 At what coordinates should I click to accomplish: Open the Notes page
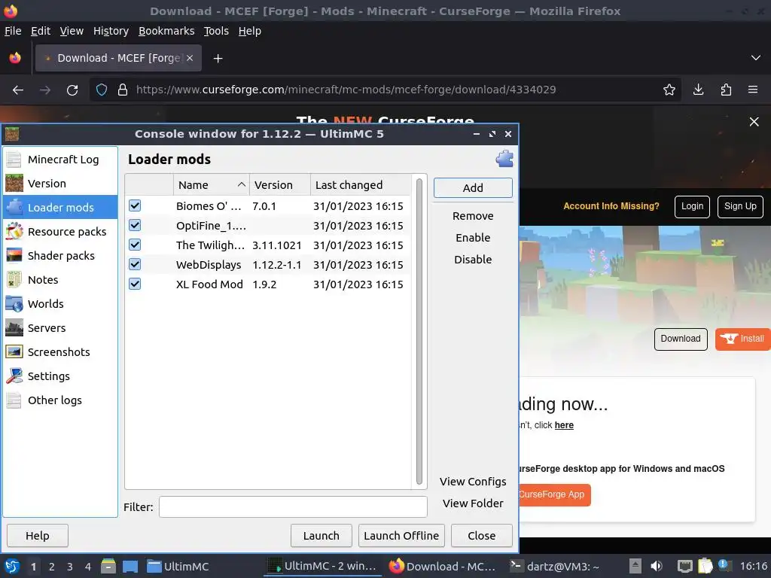coord(60,280)
